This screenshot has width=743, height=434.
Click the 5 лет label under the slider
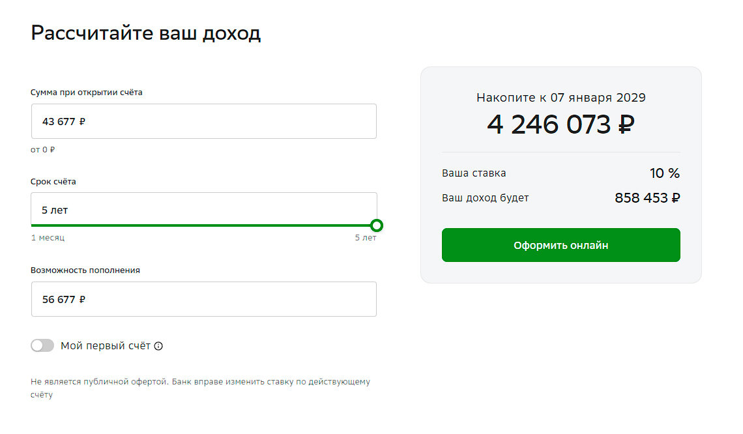pyautogui.click(x=366, y=238)
